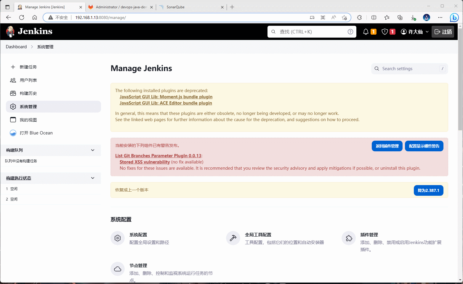
Task: Click the 不安全 site security warning
Action: 58,17
